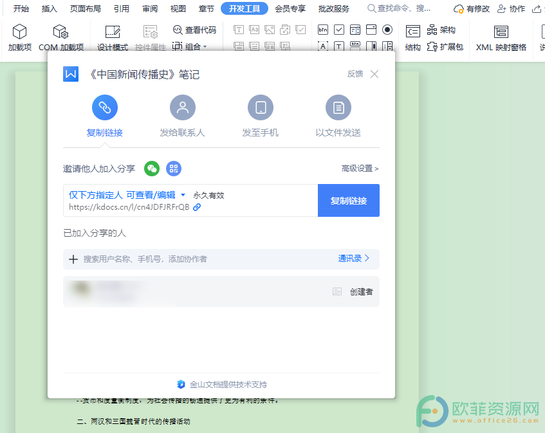Insert an option button (radio) control

pos(387,30)
